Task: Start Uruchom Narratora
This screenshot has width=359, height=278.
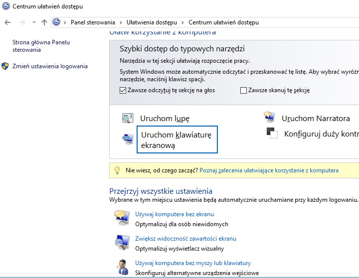Action: (316, 119)
